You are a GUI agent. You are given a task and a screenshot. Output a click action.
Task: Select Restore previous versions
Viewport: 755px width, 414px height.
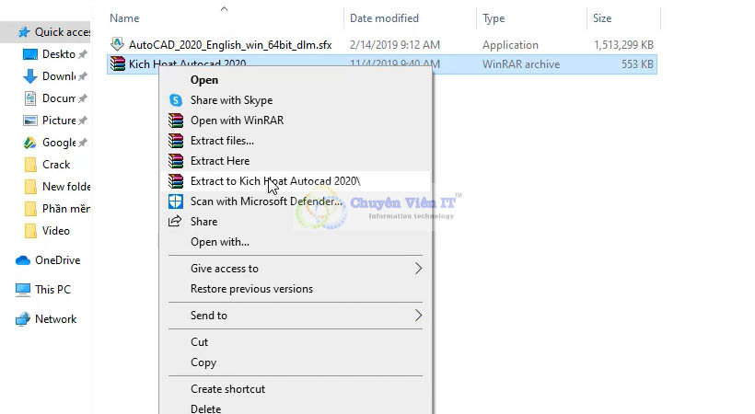[251, 289]
